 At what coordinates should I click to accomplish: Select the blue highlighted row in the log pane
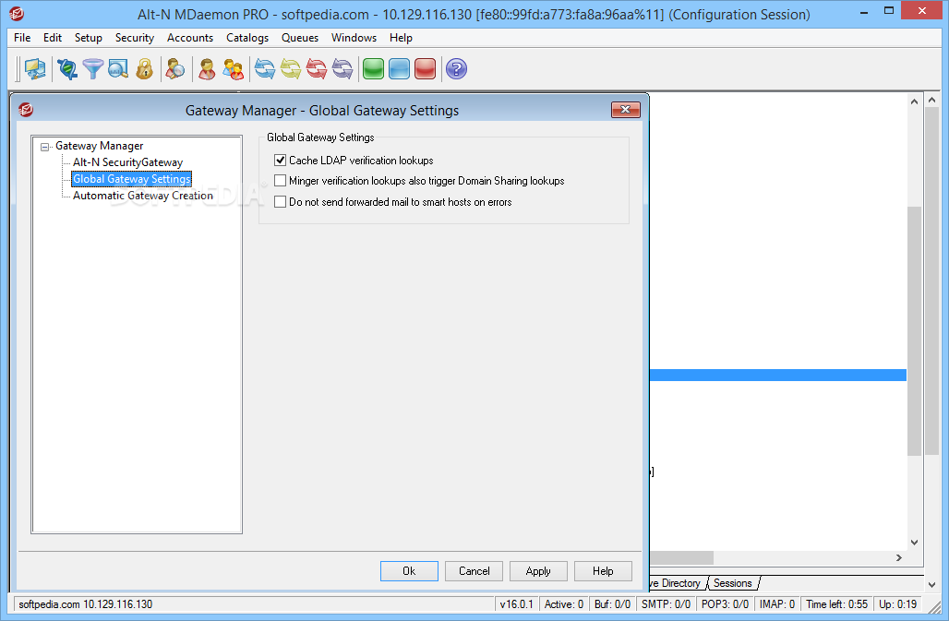pos(777,375)
